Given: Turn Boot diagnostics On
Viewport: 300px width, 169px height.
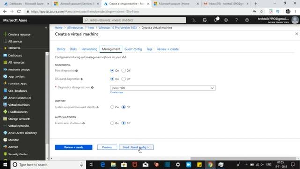Looking at the screenshot, I should tap(112, 71).
